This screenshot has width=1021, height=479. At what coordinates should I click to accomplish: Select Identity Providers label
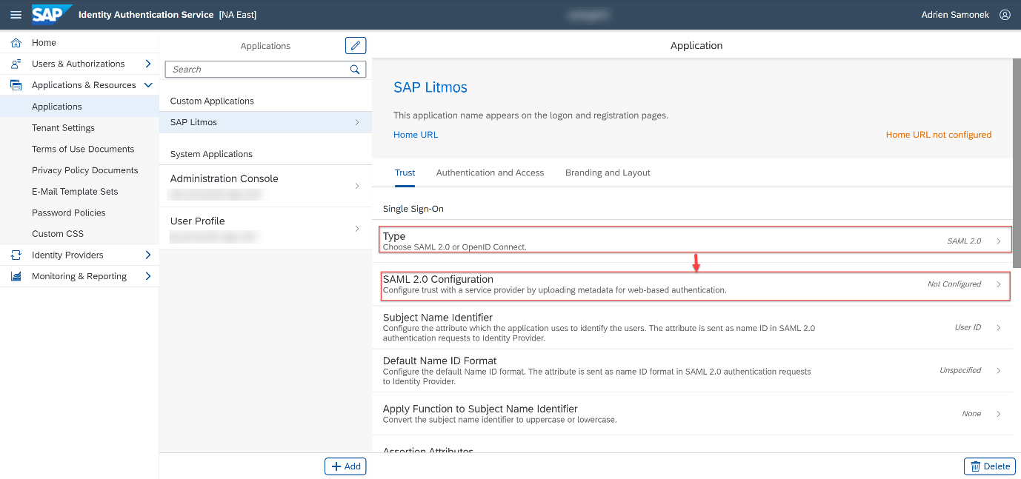pos(67,255)
